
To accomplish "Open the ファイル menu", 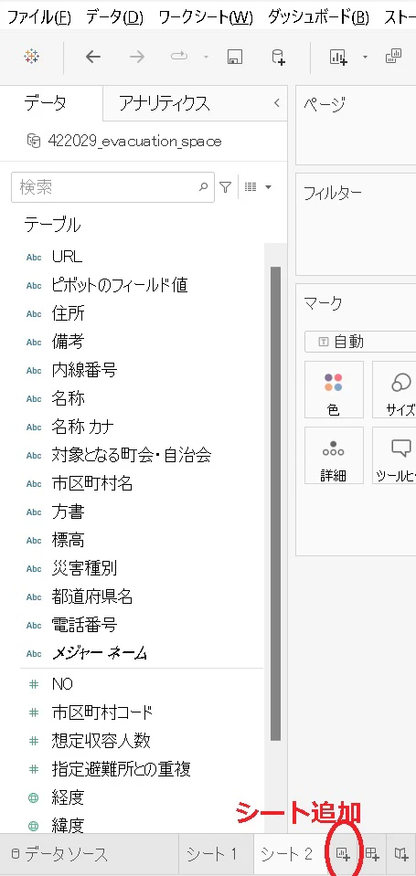I will (38, 17).
